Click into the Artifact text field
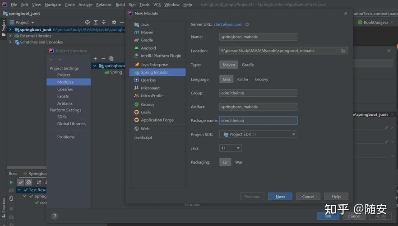This screenshot has width=398, height=226. (258, 107)
